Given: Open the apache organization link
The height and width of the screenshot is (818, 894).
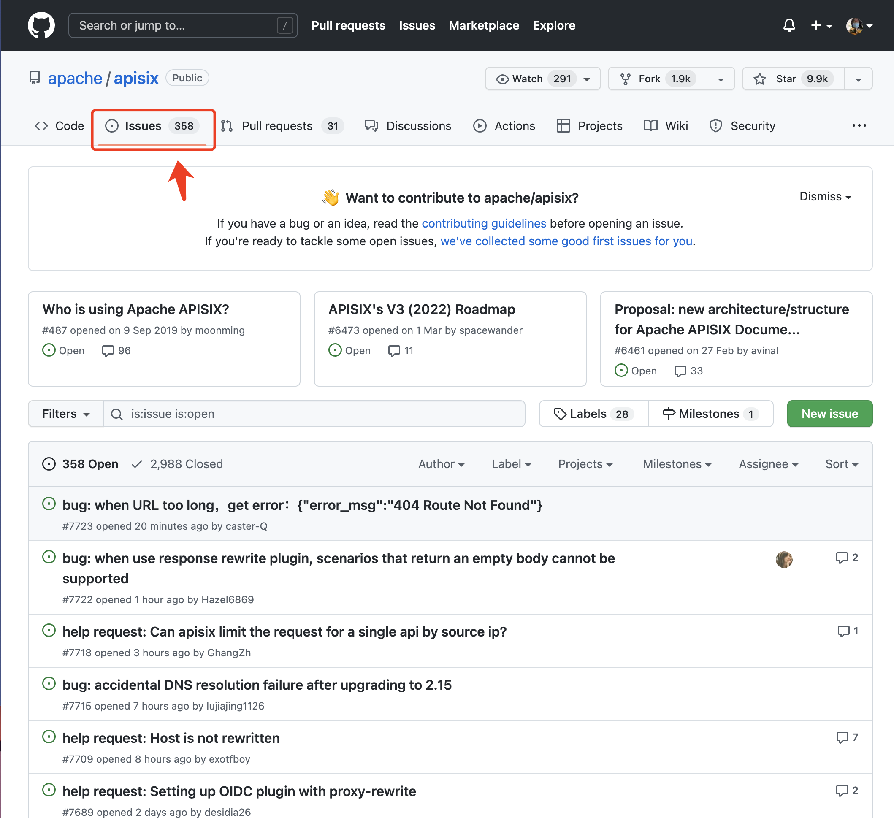Looking at the screenshot, I should coord(75,78).
